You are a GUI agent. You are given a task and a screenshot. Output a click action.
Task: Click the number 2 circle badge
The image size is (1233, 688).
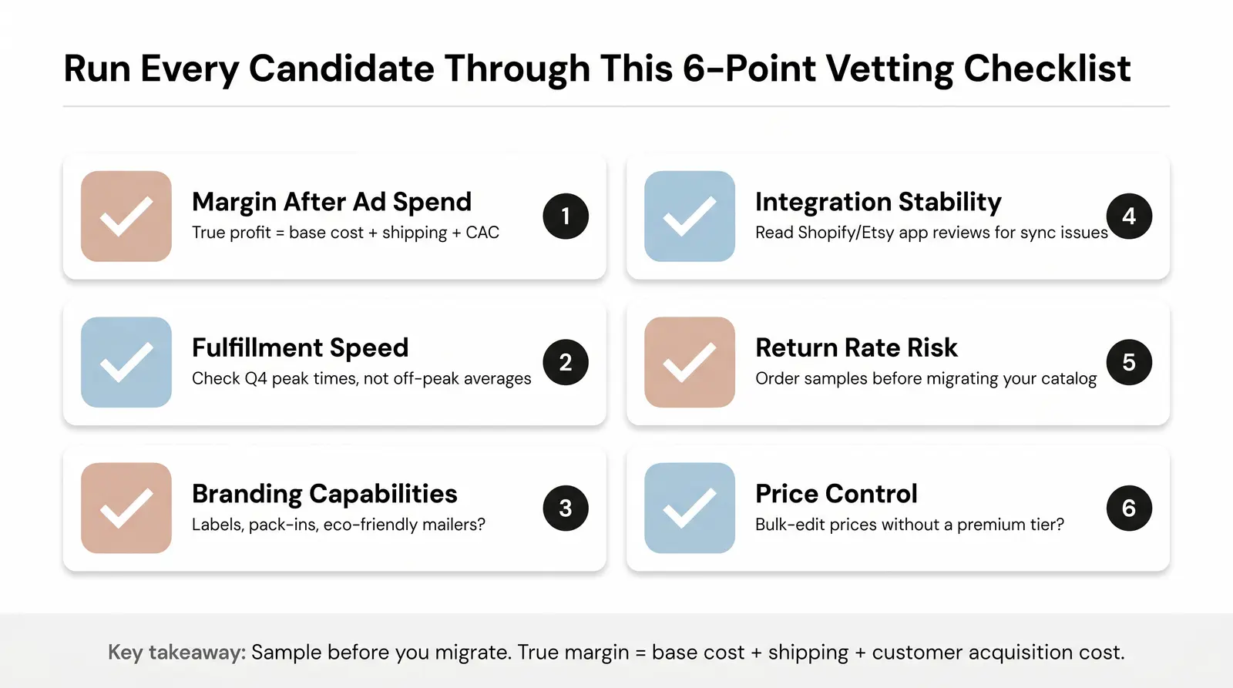[x=566, y=362]
